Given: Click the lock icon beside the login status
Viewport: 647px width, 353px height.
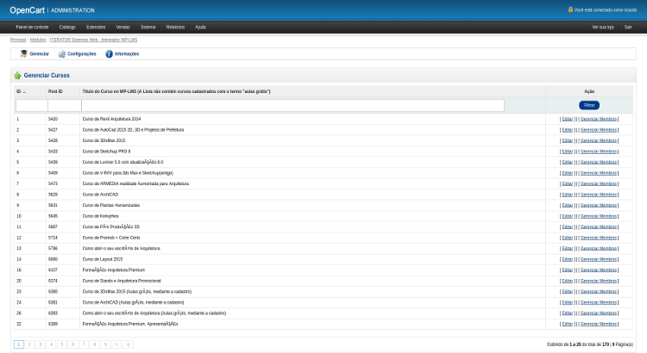Looking at the screenshot, I should coord(571,9).
